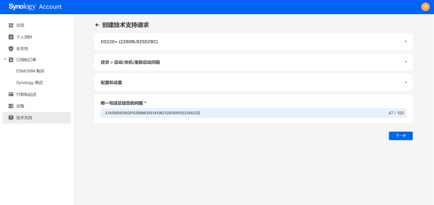Viewport: 434px width, 205px height.
Task: Click into the issue summary text field
Action: [x=253, y=113]
